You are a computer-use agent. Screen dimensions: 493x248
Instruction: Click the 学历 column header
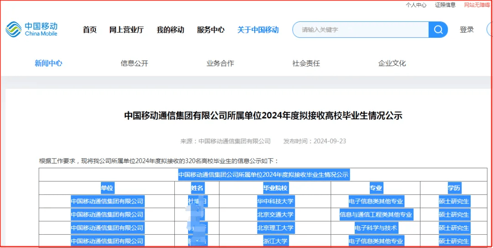454,188
